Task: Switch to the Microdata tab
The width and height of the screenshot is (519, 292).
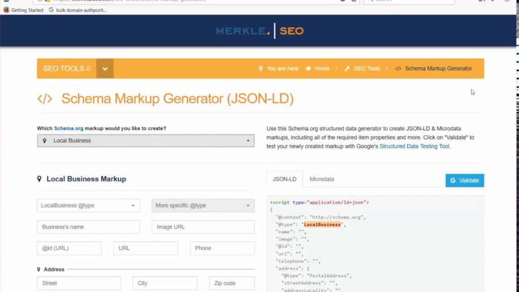Action: click(322, 179)
